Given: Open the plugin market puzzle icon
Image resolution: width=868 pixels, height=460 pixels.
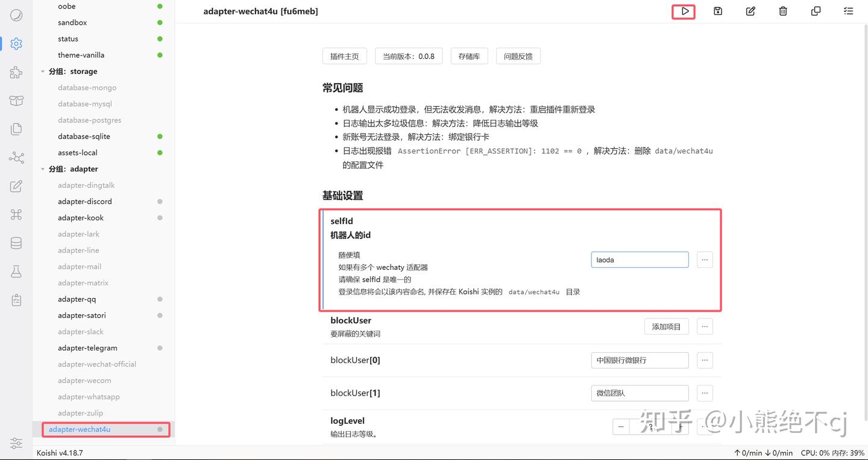Looking at the screenshot, I should click(16, 72).
